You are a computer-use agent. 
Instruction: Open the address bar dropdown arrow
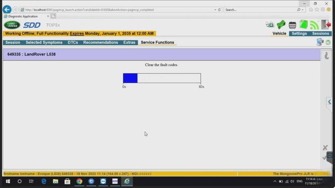[215, 10]
